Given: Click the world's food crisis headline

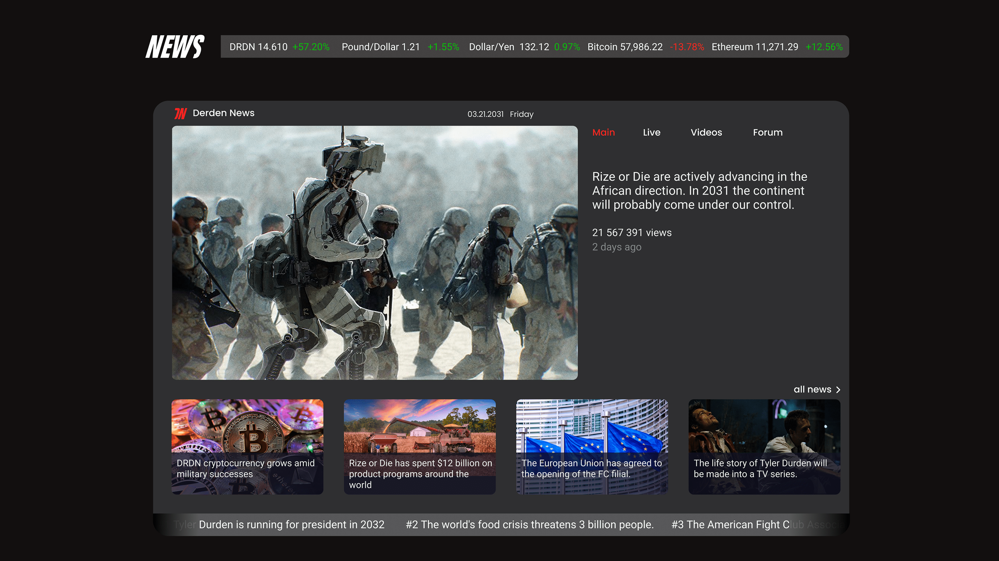Looking at the screenshot, I should [529, 525].
